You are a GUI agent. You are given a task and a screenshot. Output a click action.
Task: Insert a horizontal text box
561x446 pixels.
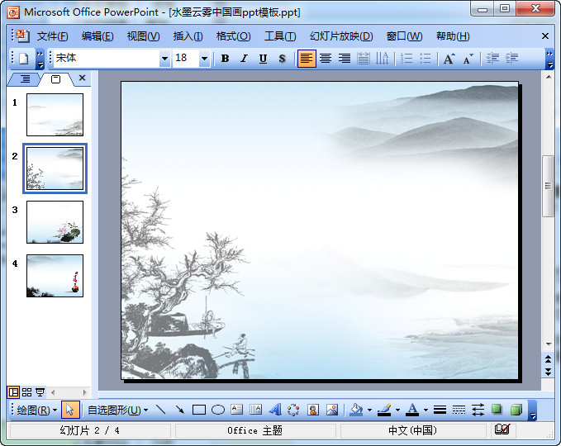coord(237,410)
